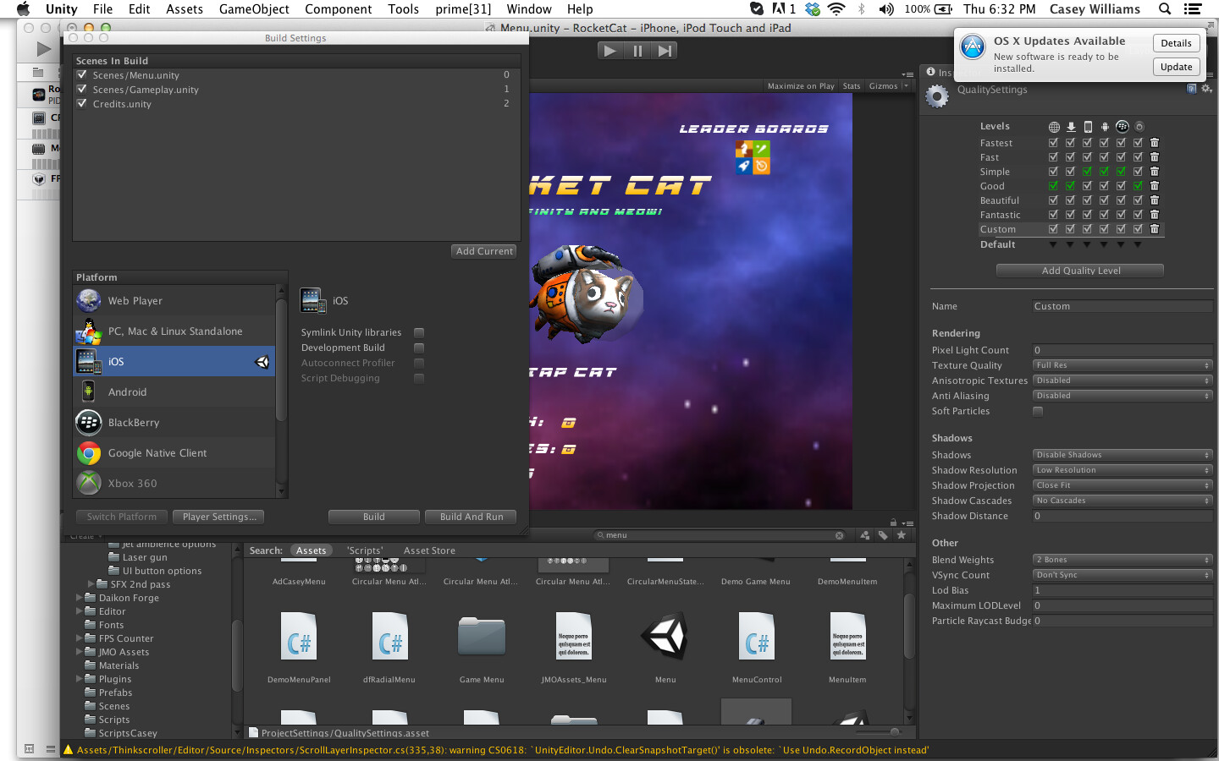Toggle web platform checkbox for Fastest level
The height and width of the screenshot is (761, 1219).
pos(1053,143)
